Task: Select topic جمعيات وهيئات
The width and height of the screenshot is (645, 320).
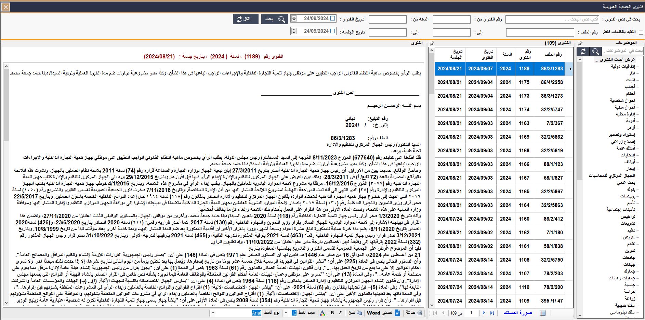Action: (622, 278)
